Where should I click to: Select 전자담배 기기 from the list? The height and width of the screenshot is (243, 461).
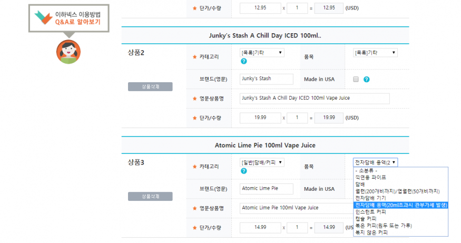(371, 198)
